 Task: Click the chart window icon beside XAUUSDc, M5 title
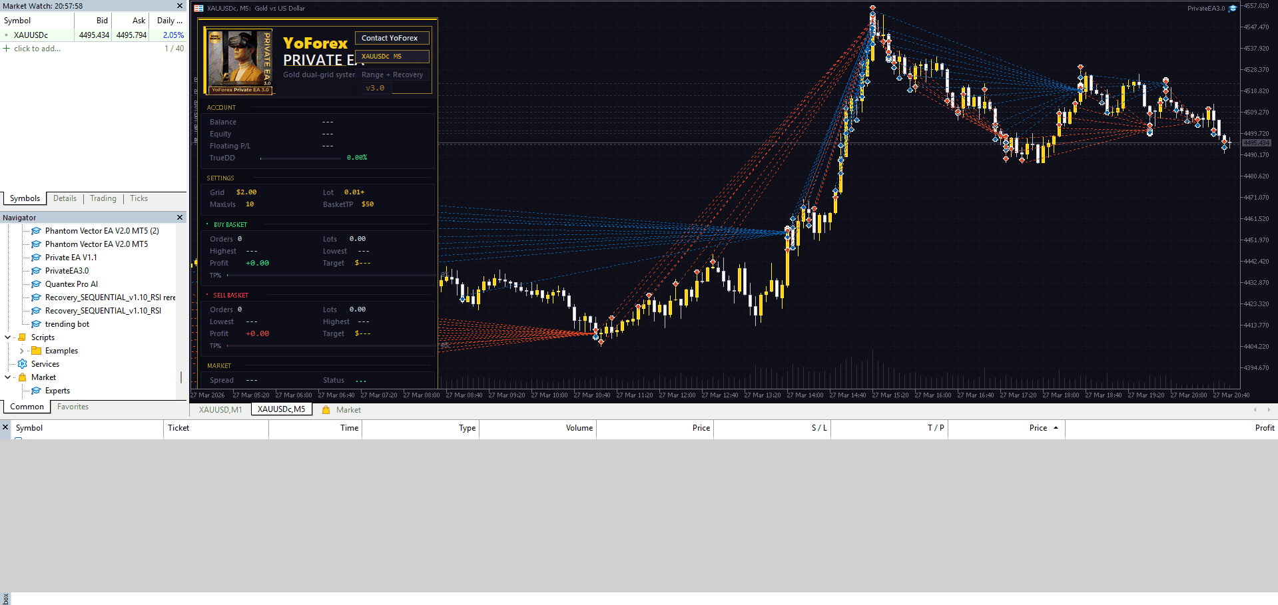pyautogui.click(x=198, y=9)
